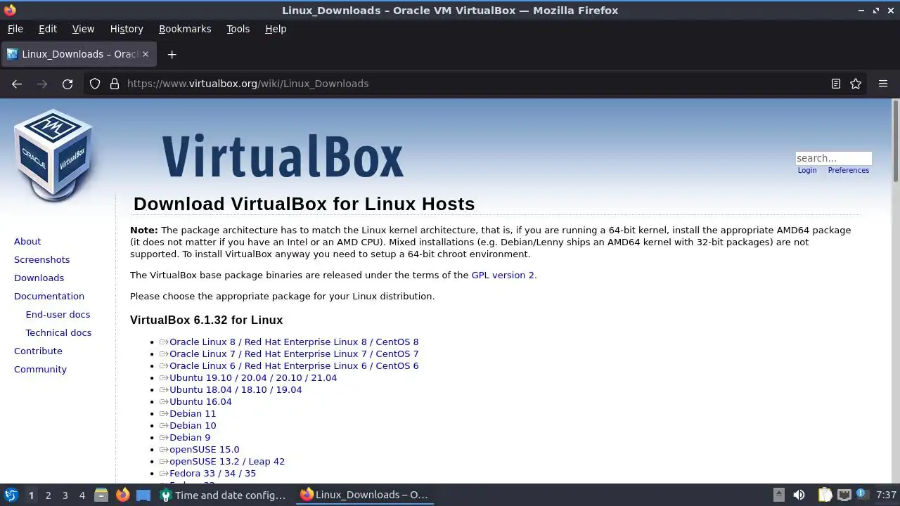Open Screenshots in sidebar
The width and height of the screenshot is (900, 506).
click(x=41, y=259)
